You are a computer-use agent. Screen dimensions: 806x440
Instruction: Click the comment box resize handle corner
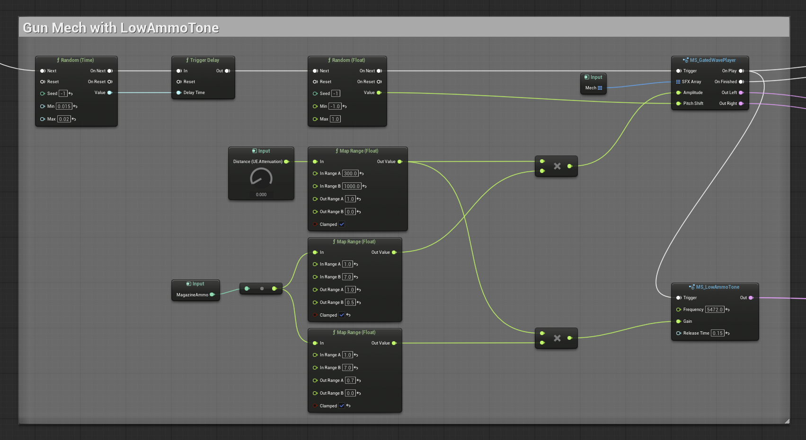pyautogui.click(x=787, y=421)
